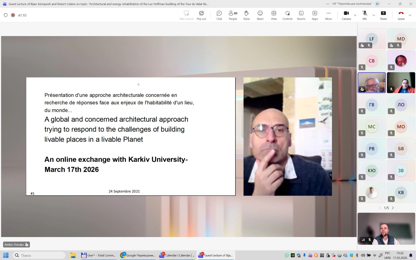Screen dimensions: 416x260
Task: Open the View layout options
Action: (x=274, y=15)
